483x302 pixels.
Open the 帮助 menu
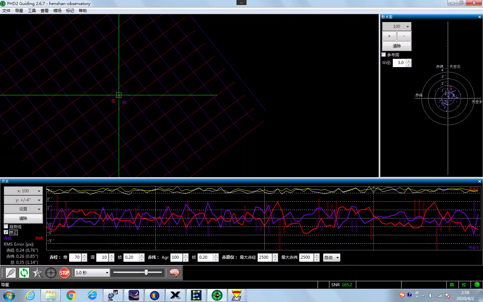click(x=83, y=11)
